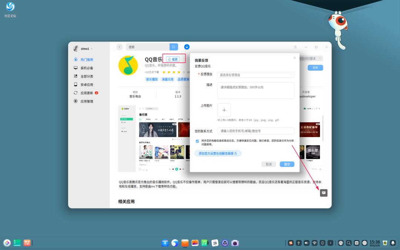Click the magnifier icon in the search bar

point(173,47)
